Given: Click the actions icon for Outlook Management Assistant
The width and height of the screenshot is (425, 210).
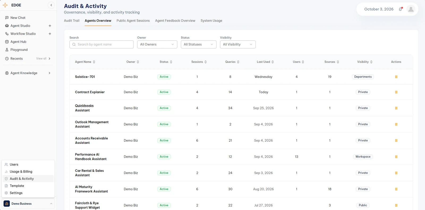Looking at the screenshot, I should tap(396, 124).
